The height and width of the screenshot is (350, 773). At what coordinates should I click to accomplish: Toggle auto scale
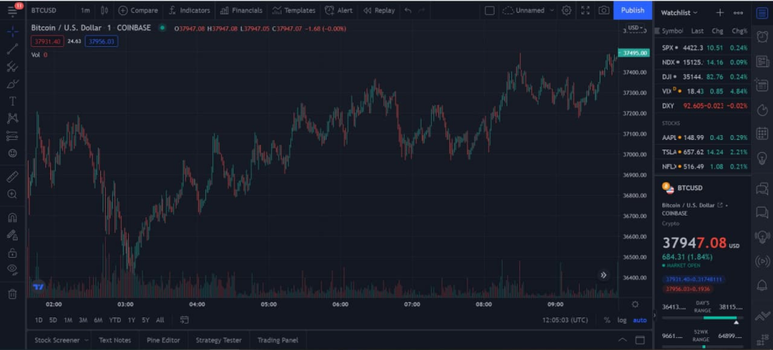640,320
